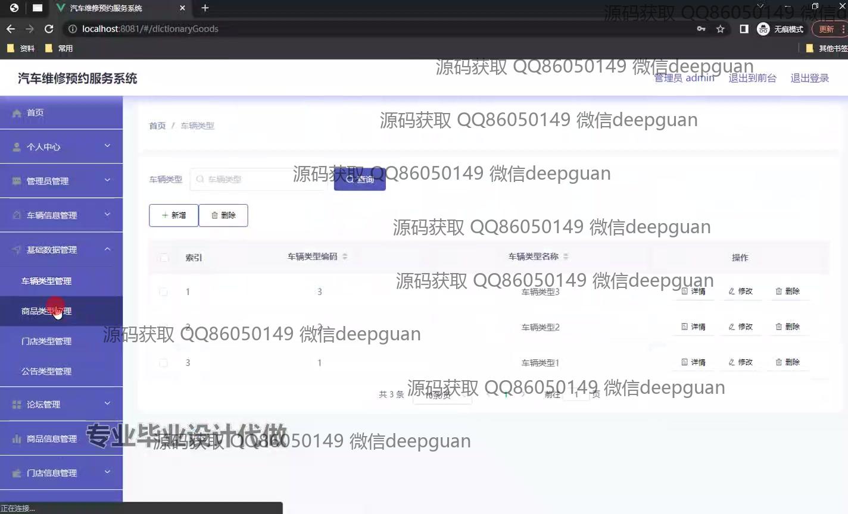Click the 首页 home icon in sidebar
Viewport: 848px width, 514px height.
pos(17,113)
